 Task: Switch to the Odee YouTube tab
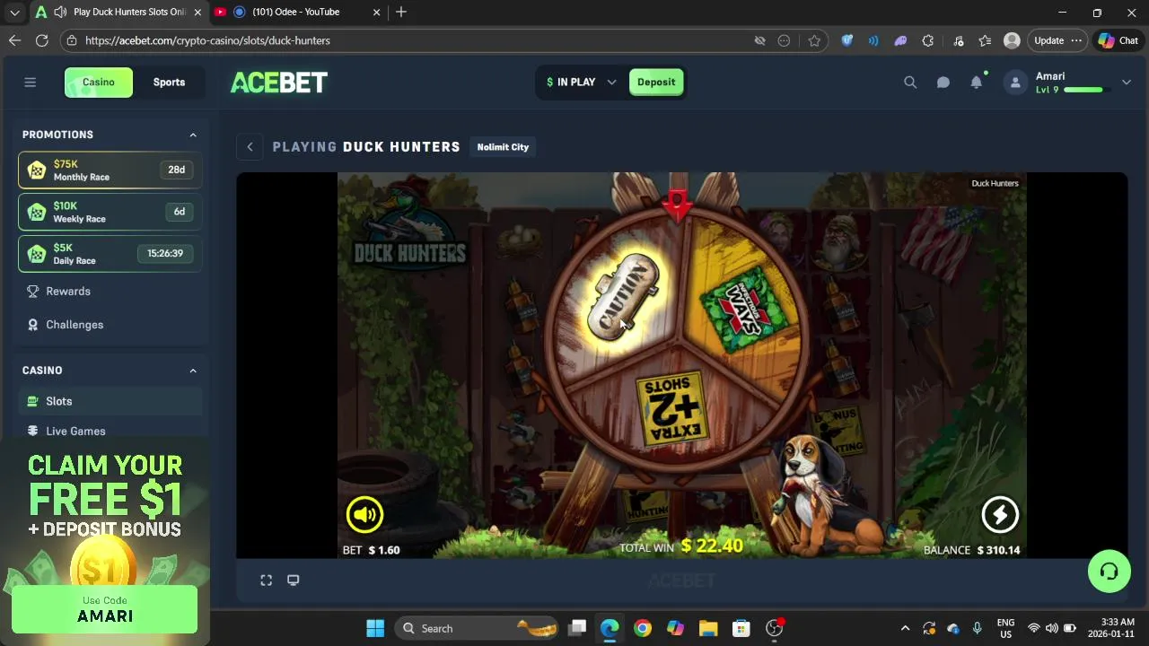pos(296,12)
